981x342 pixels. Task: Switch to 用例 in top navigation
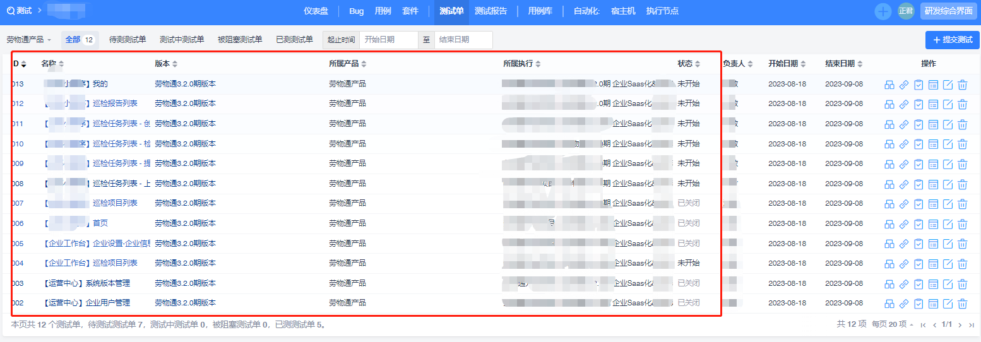coord(383,11)
